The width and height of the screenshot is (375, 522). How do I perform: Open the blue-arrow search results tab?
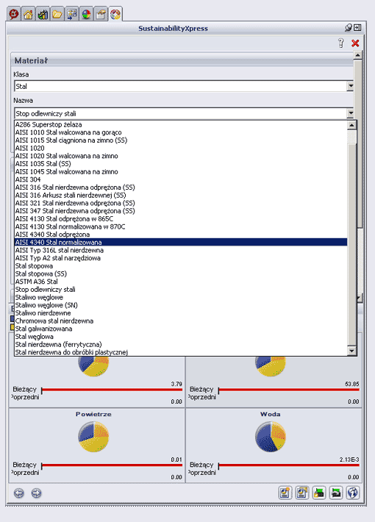(x=72, y=14)
